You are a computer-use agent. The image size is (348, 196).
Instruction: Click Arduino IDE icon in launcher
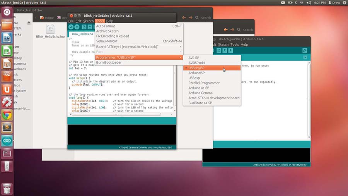pyautogui.click(x=7, y=141)
